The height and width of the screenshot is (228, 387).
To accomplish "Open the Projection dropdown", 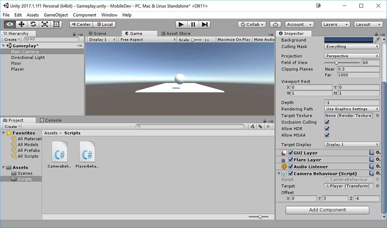I will click(352, 56).
